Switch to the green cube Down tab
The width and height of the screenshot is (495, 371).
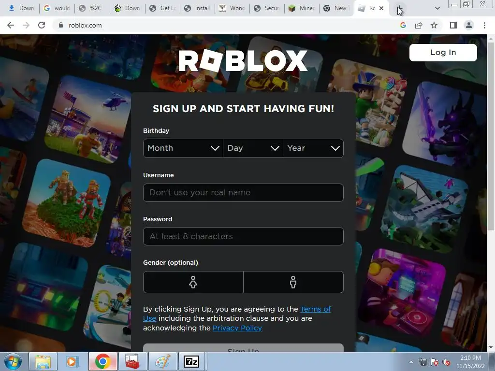point(128,8)
